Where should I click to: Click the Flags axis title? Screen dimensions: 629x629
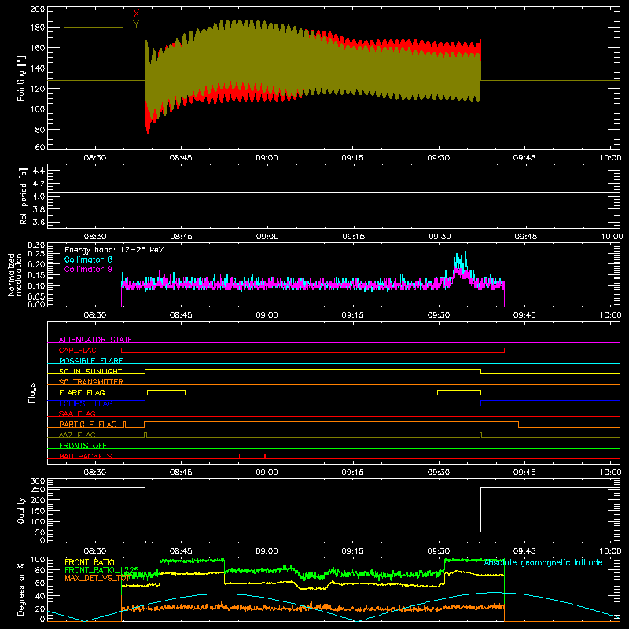coord(31,392)
